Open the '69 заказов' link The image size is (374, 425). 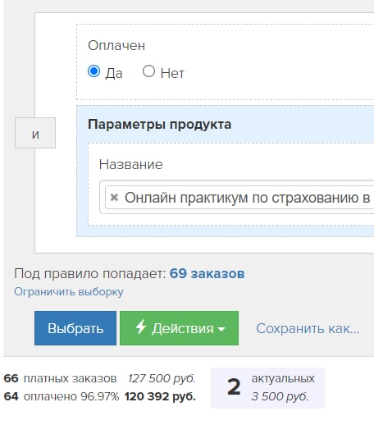207,273
